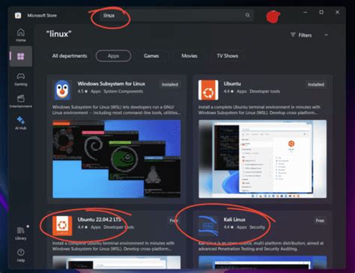Click System Components under Windows Subsystem for Linux

click(124, 91)
